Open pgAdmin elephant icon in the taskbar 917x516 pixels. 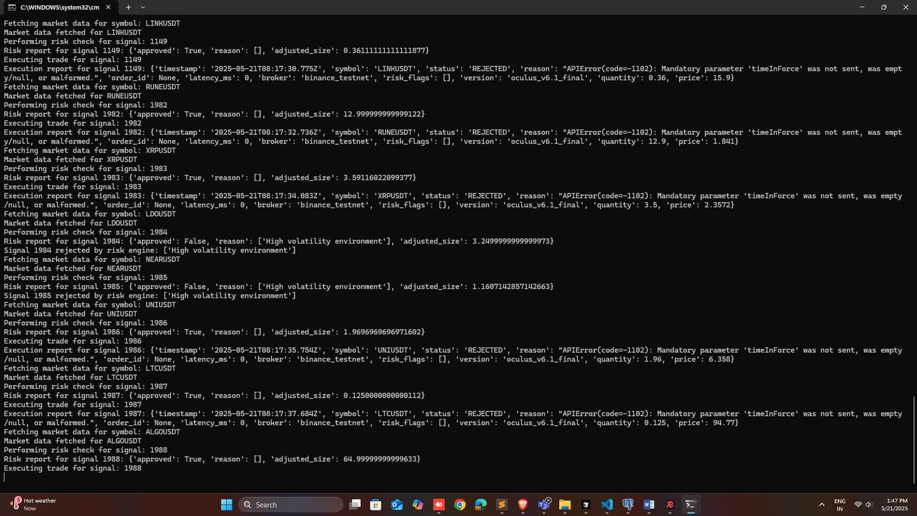(628, 505)
